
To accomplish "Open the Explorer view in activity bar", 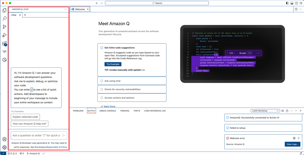I will click(x=4, y=10).
